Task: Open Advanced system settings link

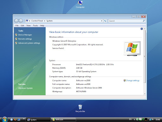Action: (29, 43)
